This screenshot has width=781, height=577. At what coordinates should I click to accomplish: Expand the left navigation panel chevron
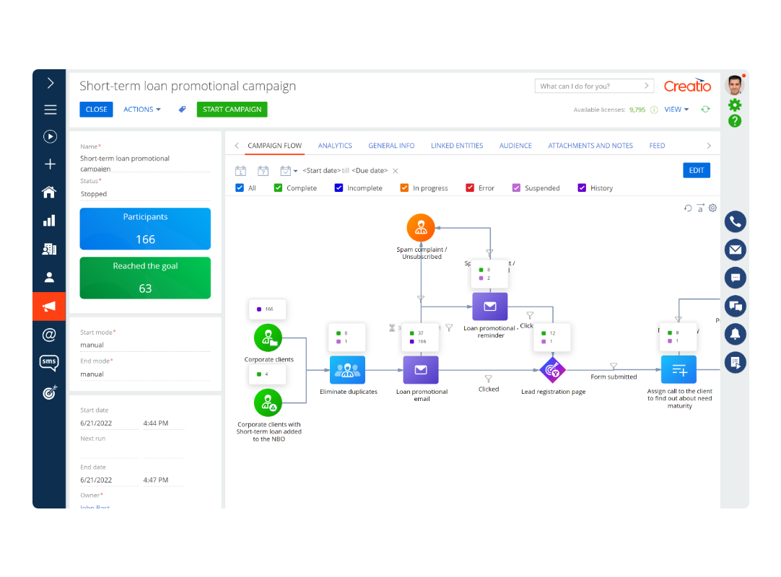tap(50, 83)
